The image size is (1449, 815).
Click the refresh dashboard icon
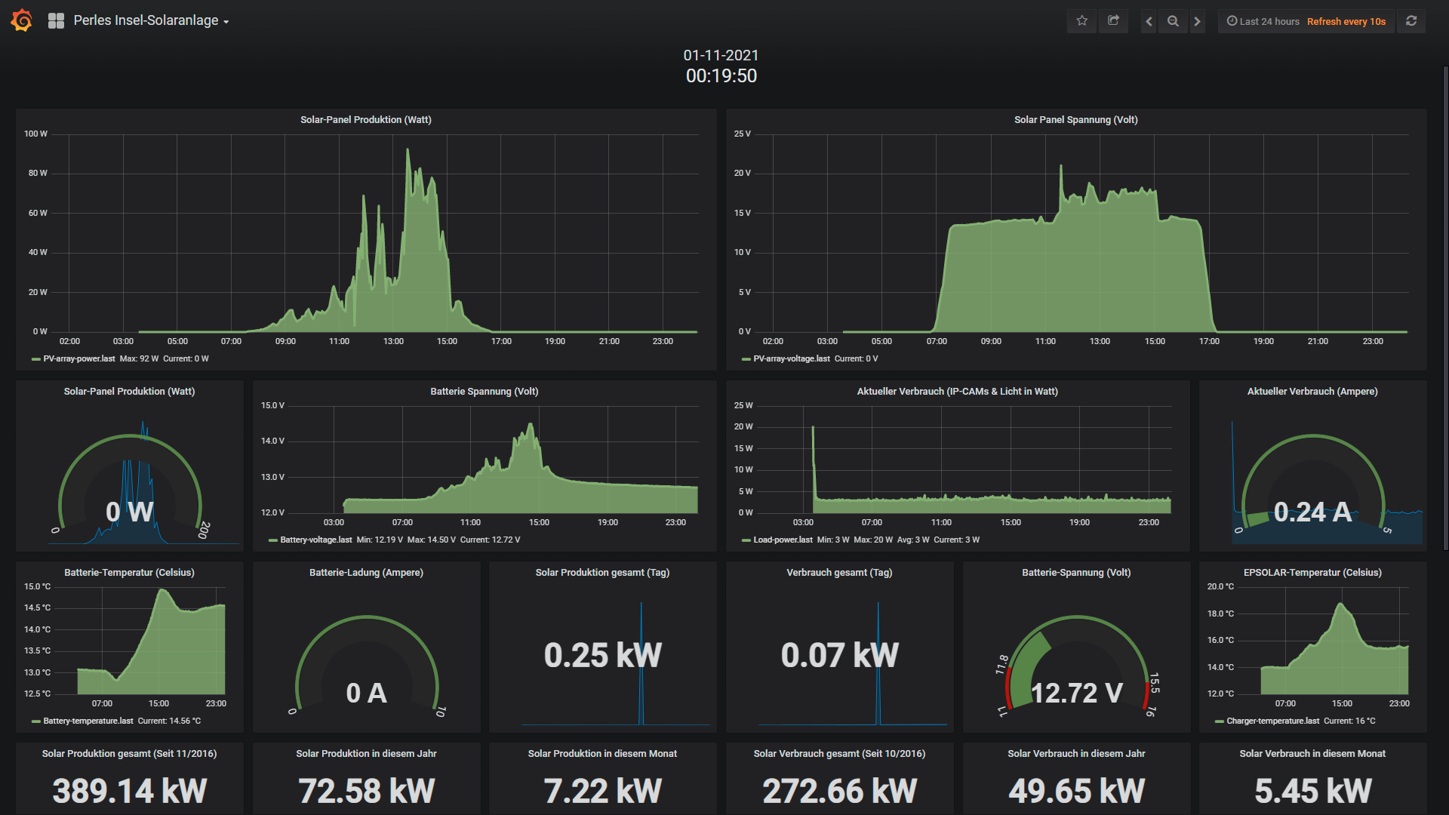[1411, 21]
